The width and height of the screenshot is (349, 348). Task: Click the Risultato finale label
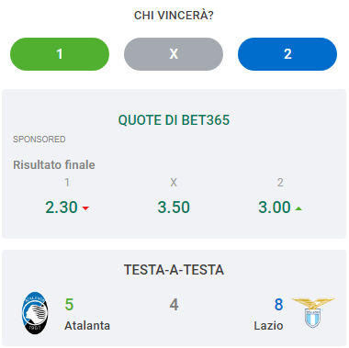tap(54, 165)
